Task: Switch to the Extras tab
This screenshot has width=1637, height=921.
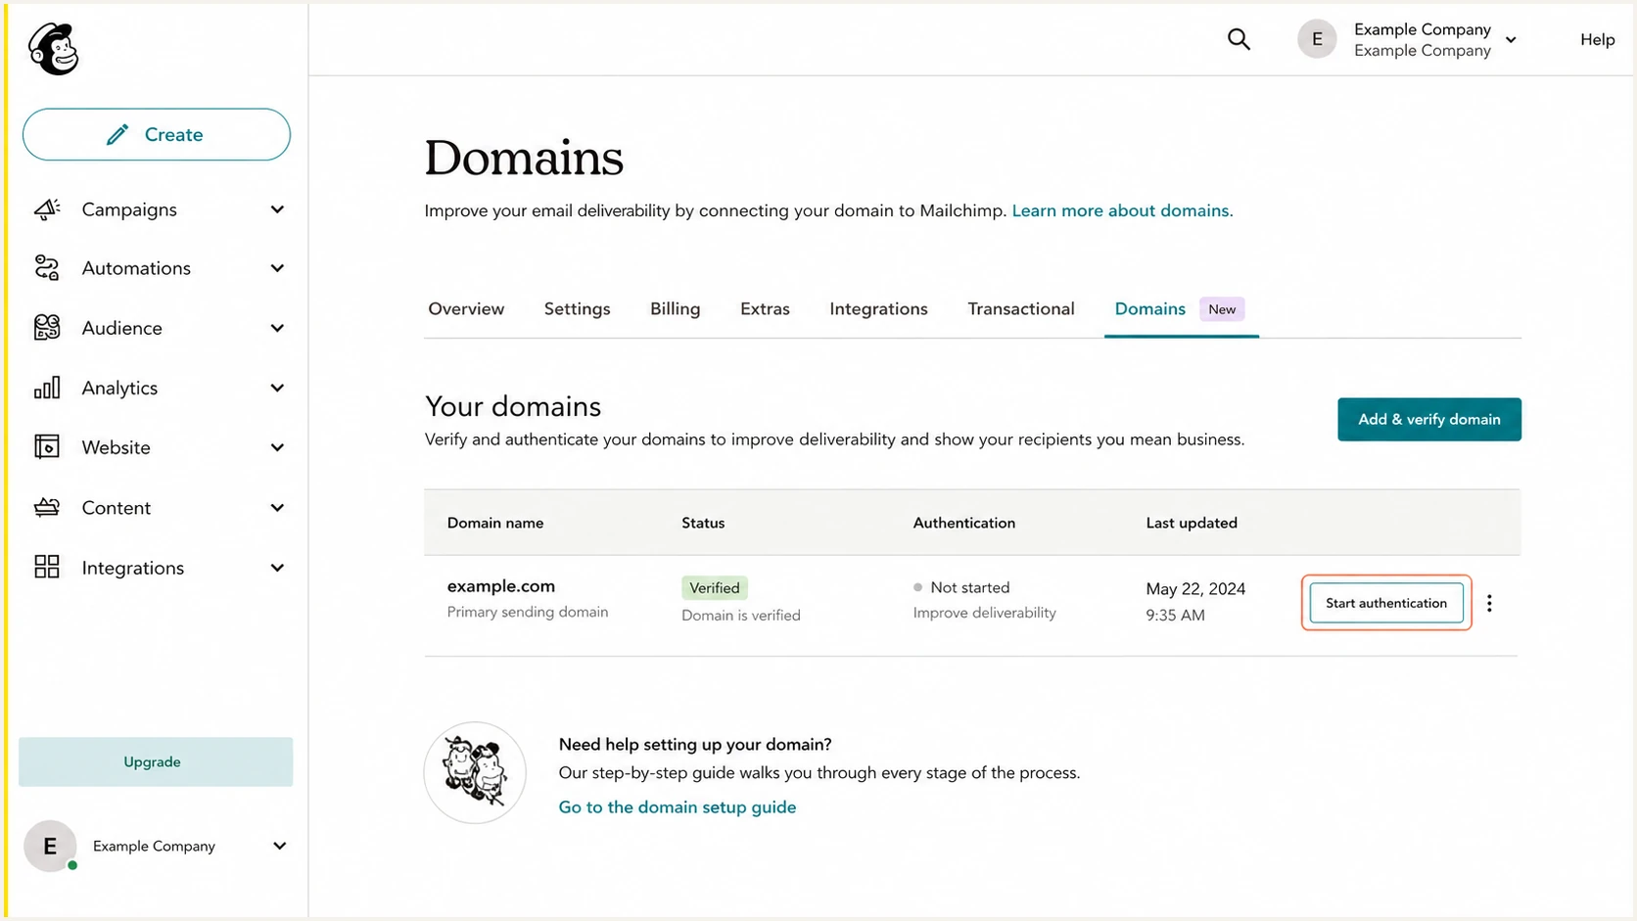Action: click(x=765, y=308)
